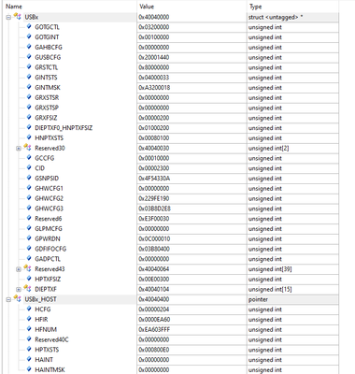Click GSNPSID value 0x4F54330A
355x374 pixels.
pyautogui.click(x=154, y=179)
